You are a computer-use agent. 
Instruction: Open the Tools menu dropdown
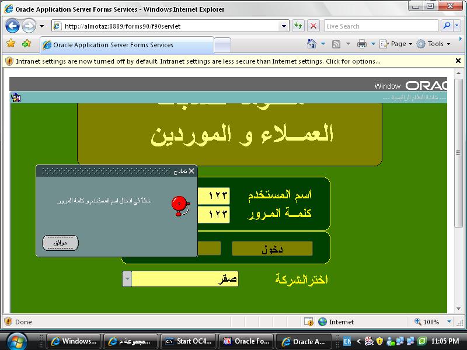pyautogui.click(x=433, y=44)
